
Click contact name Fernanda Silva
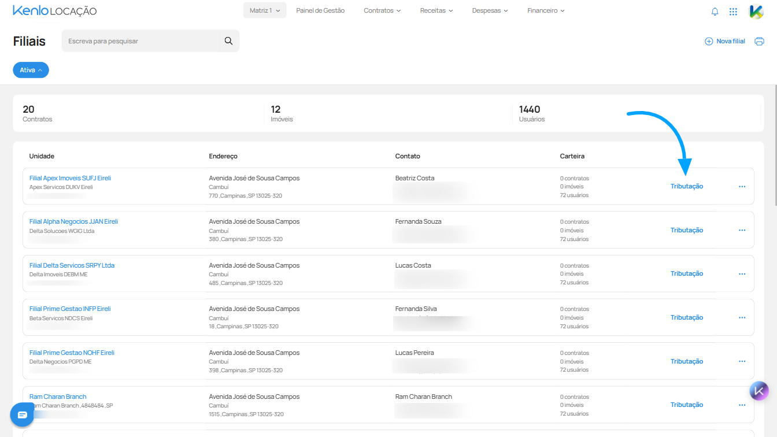[x=417, y=309]
